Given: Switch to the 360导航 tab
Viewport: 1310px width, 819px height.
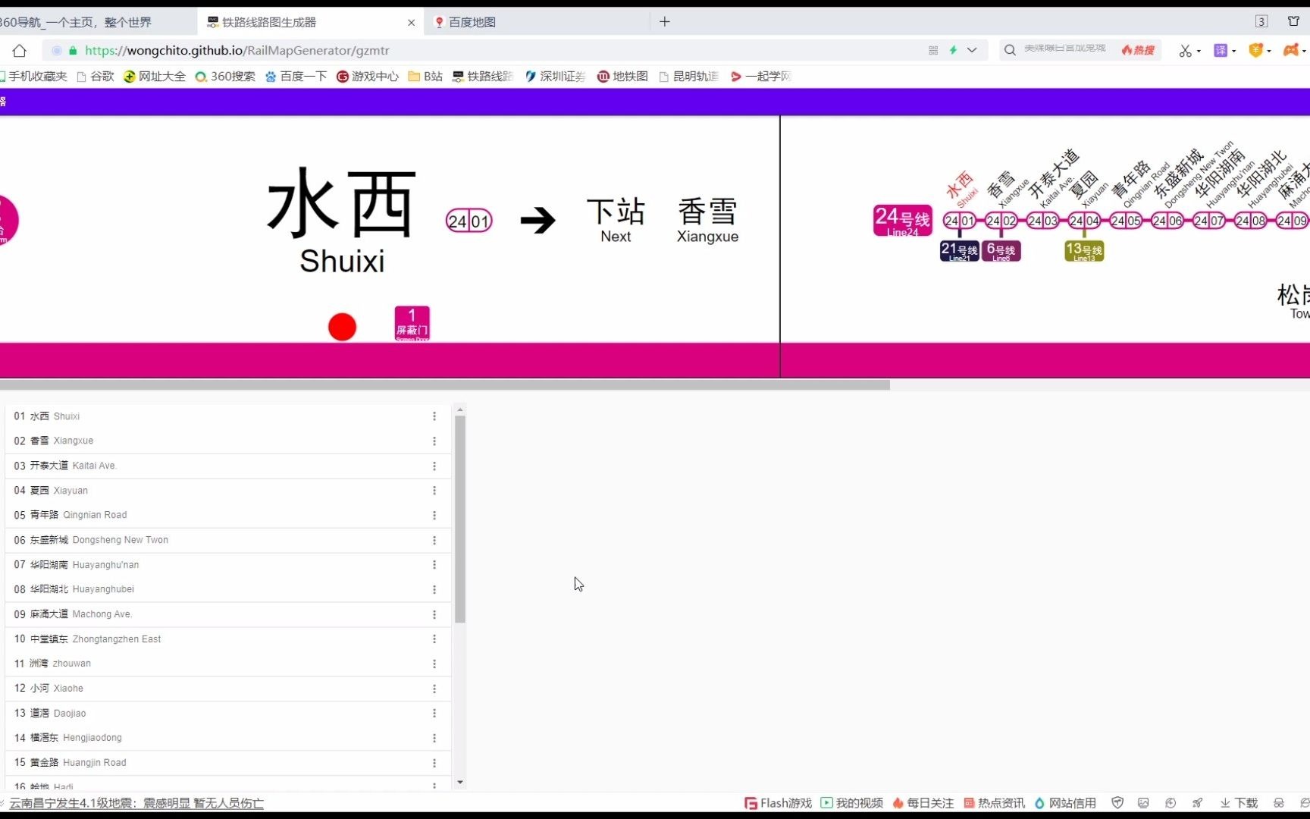Looking at the screenshot, I should coord(98,22).
